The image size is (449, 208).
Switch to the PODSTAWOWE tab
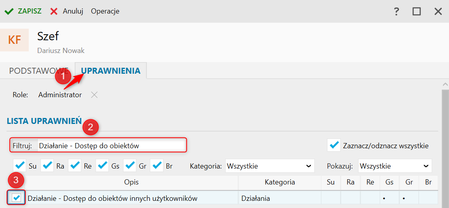(x=39, y=71)
